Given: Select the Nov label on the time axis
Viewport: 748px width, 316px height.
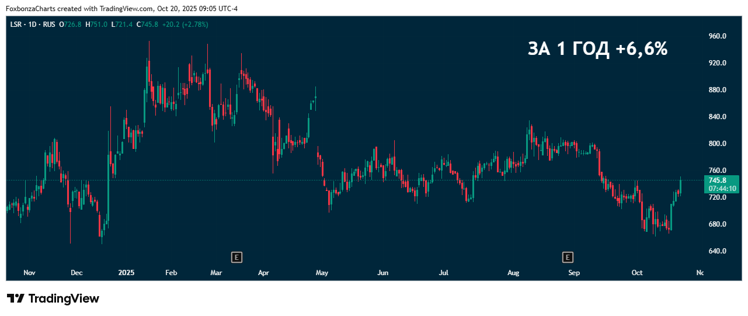Looking at the screenshot, I should (x=29, y=273).
